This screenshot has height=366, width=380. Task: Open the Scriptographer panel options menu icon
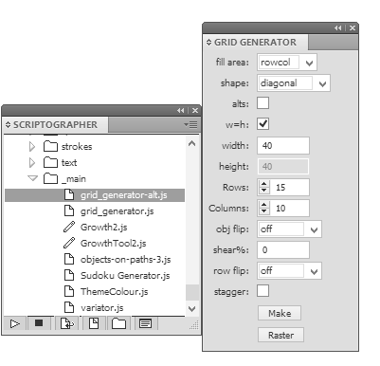pos(190,125)
